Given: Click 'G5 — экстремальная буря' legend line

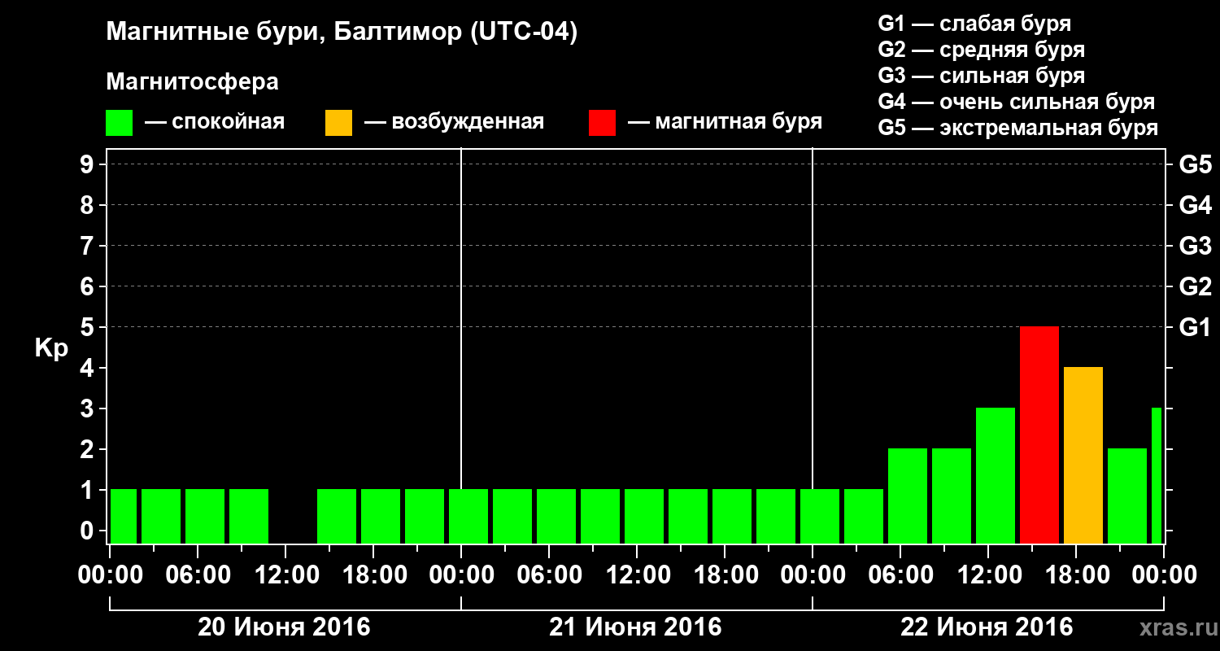Looking at the screenshot, I should (1017, 128).
